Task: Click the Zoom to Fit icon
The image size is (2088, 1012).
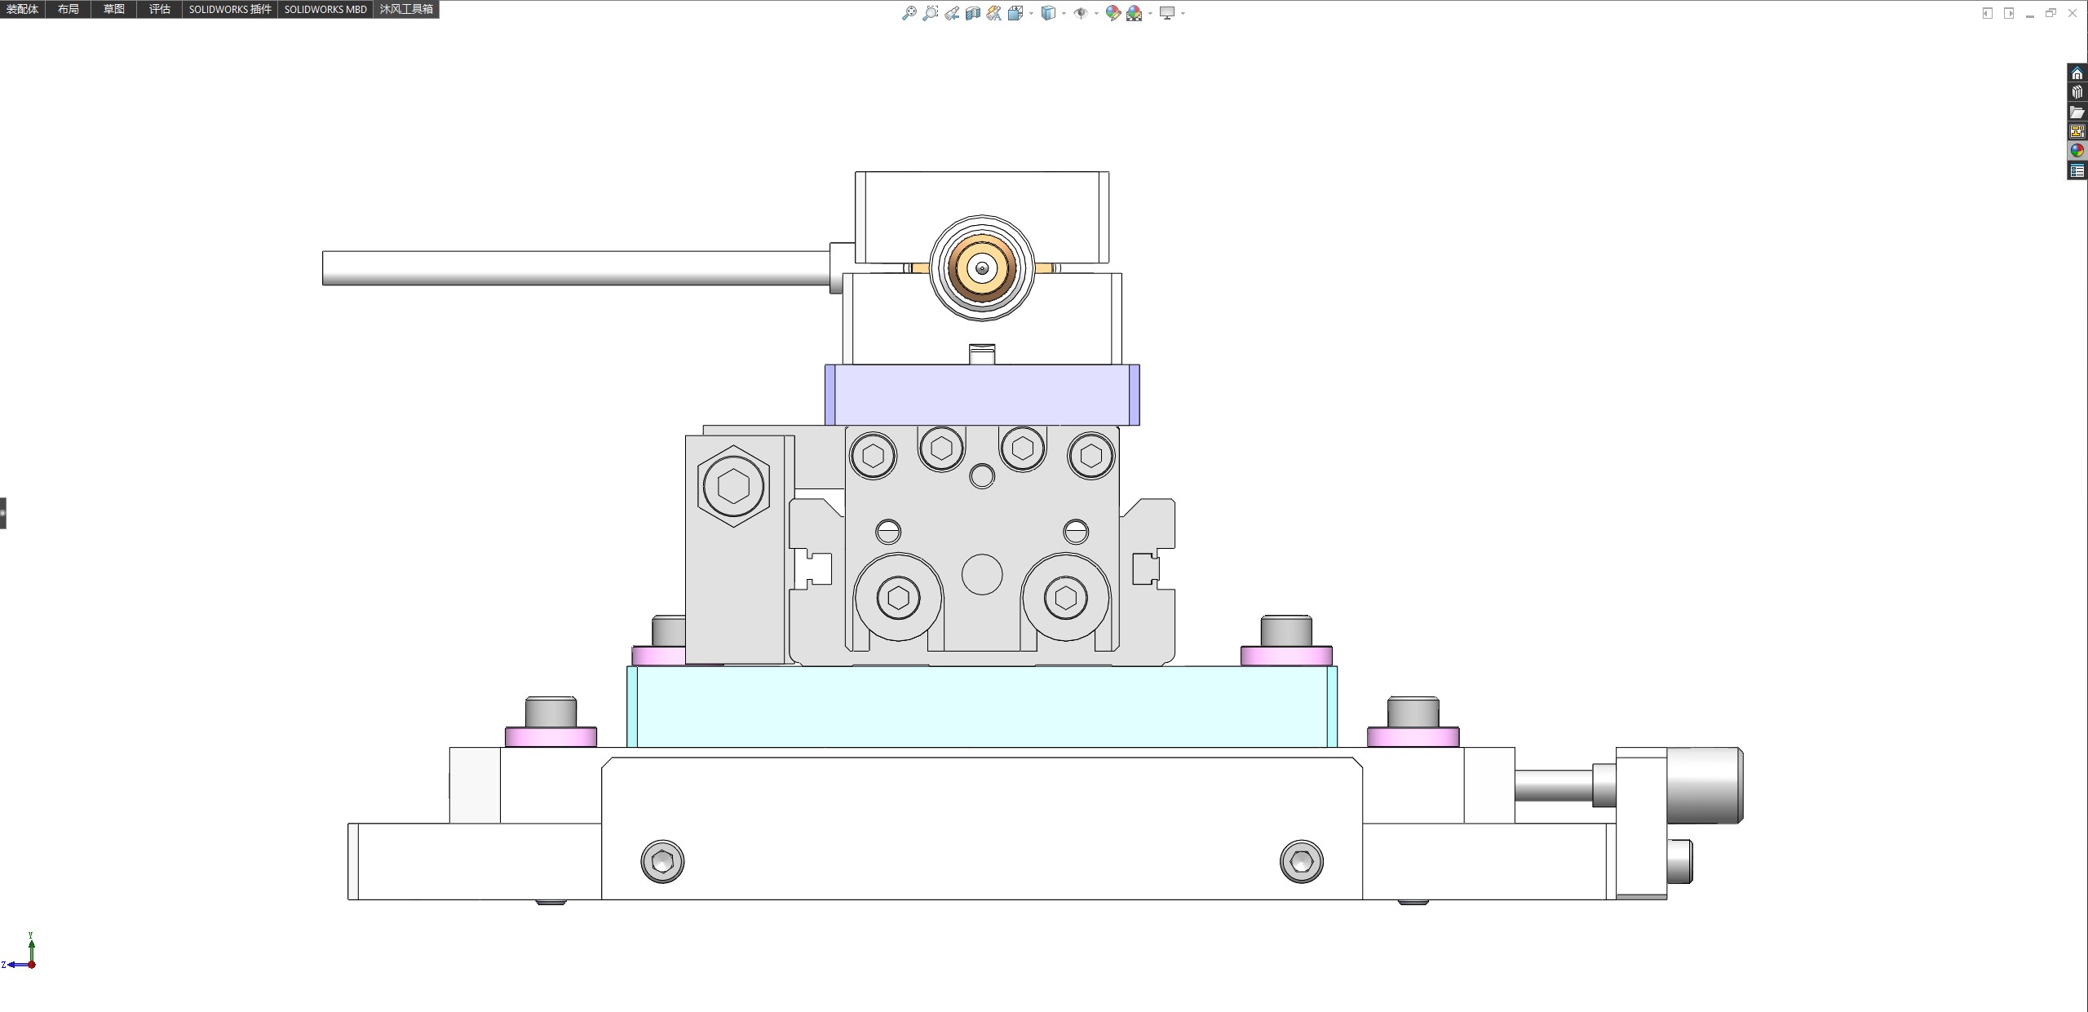Action: click(909, 13)
